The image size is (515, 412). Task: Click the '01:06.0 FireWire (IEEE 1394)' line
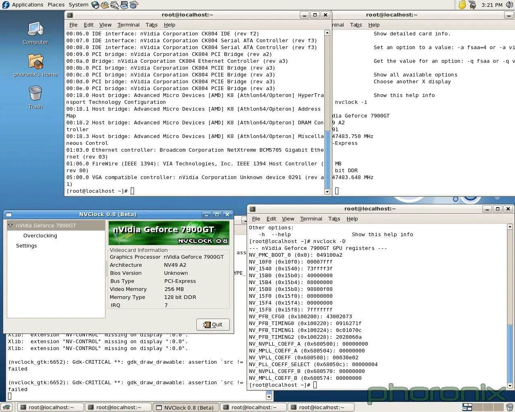pos(195,167)
